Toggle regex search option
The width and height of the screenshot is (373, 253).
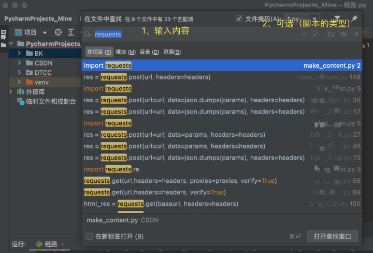(356, 34)
